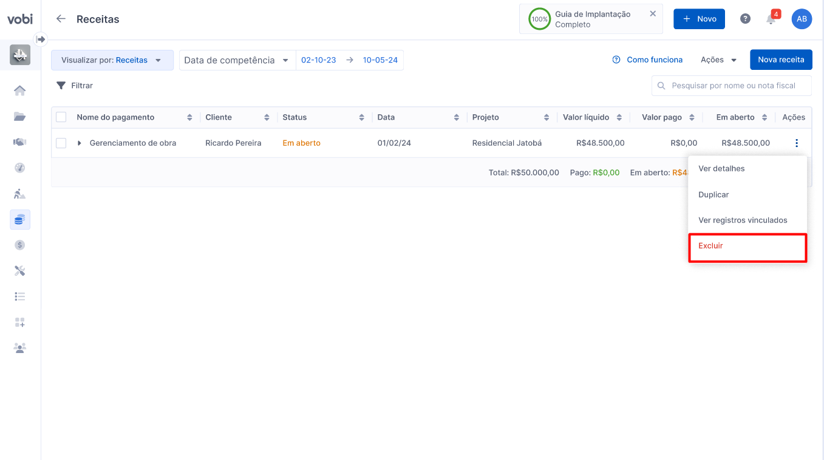
Task: Open the construction worker sidebar icon
Action: point(20,194)
